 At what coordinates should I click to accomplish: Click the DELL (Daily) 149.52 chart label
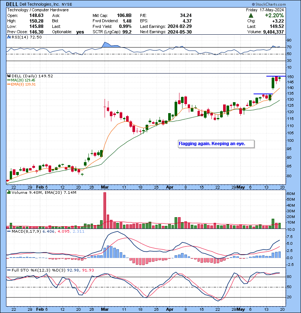(x=32, y=76)
